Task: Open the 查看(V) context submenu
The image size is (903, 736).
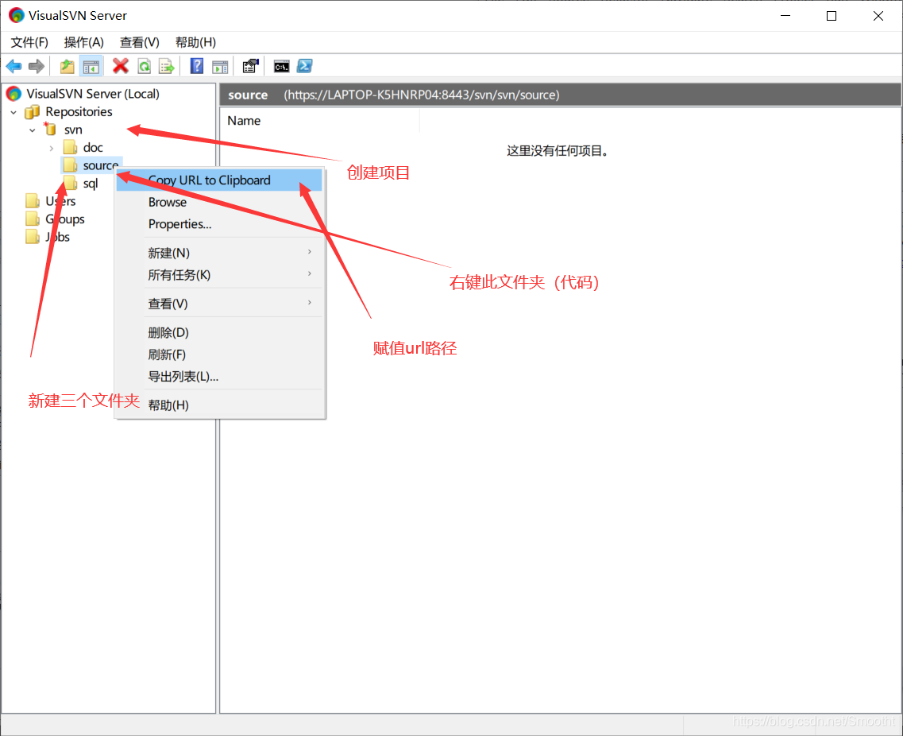Action: [x=219, y=303]
